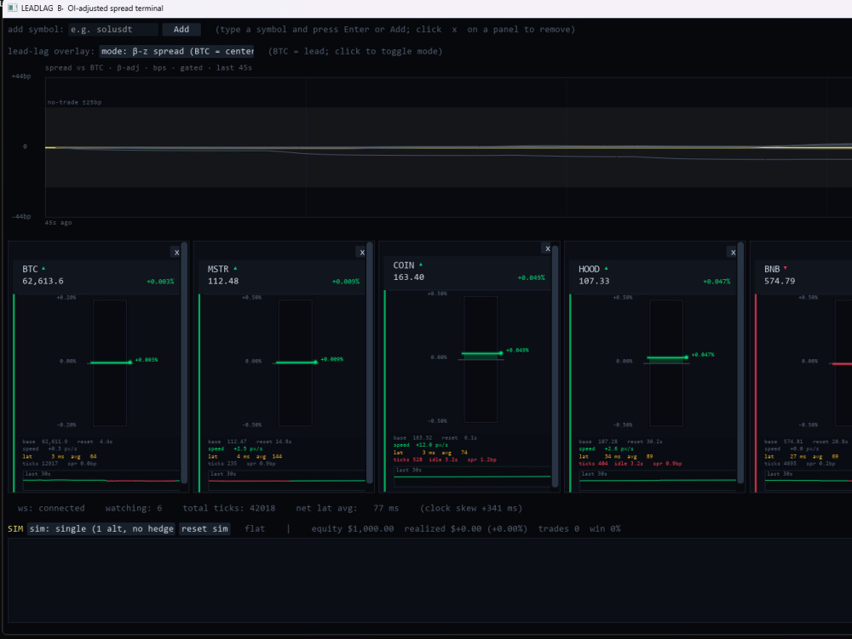Click the HOOD speed stat line
Screen dimensions: 852x639
(x=604, y=448)
